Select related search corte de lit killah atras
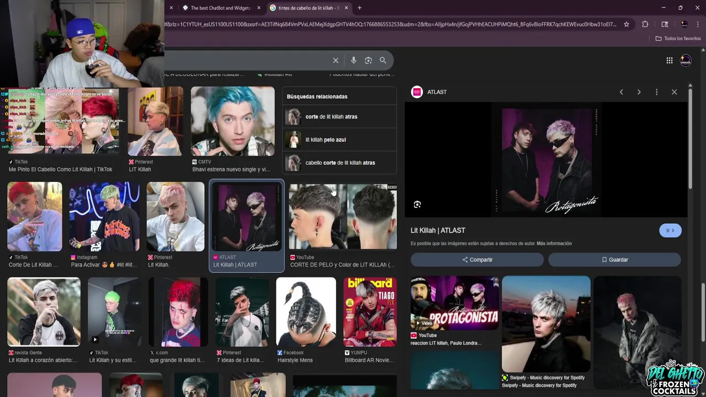The image size is (706, 397). [x=339, y=117]
